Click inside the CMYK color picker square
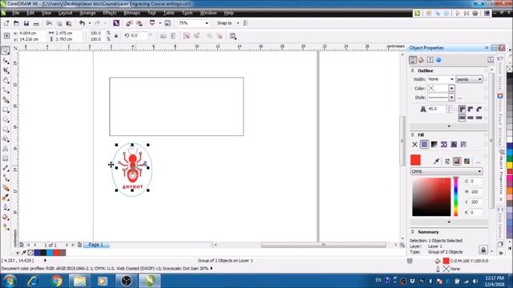513x288 pixels. (431, 197)
